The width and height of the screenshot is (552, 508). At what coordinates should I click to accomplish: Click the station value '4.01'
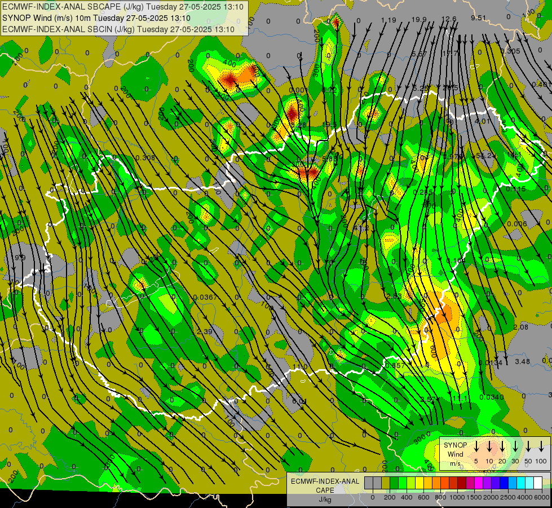click(482, 121)
